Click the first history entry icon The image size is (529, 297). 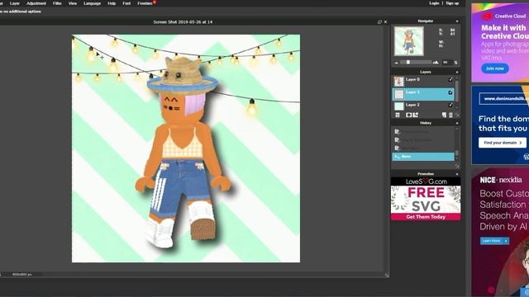[397, 132]
